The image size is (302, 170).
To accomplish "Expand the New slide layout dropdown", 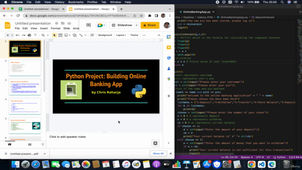I will click(x=12, y=35).
